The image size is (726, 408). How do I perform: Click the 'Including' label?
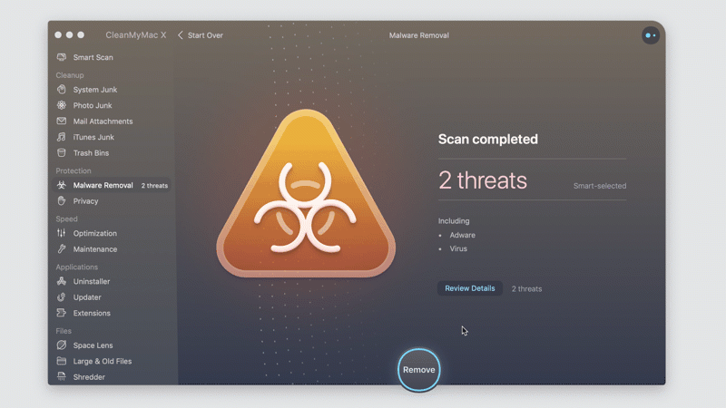tap(454, 221)
